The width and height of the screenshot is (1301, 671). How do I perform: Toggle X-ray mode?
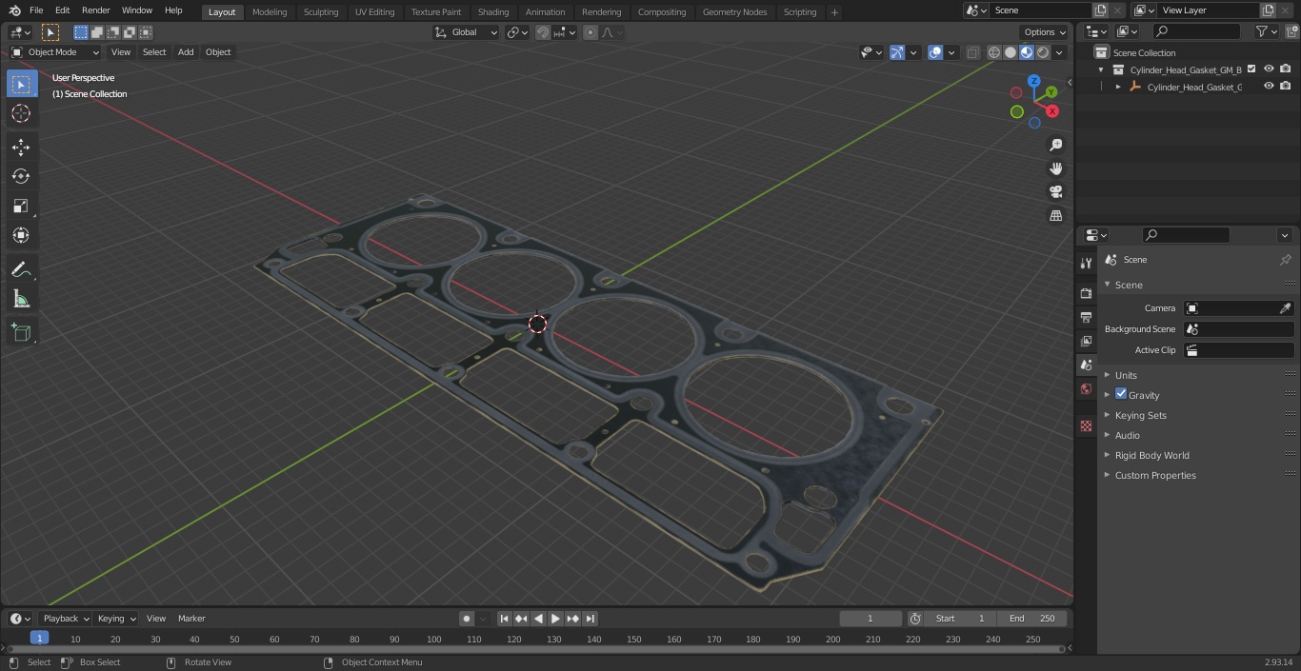click(x=972, y=52)
